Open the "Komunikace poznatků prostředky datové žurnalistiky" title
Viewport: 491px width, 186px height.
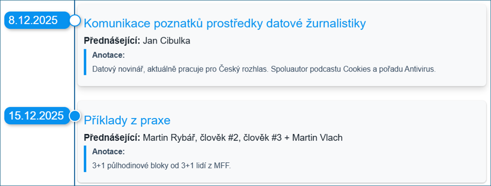224,24
